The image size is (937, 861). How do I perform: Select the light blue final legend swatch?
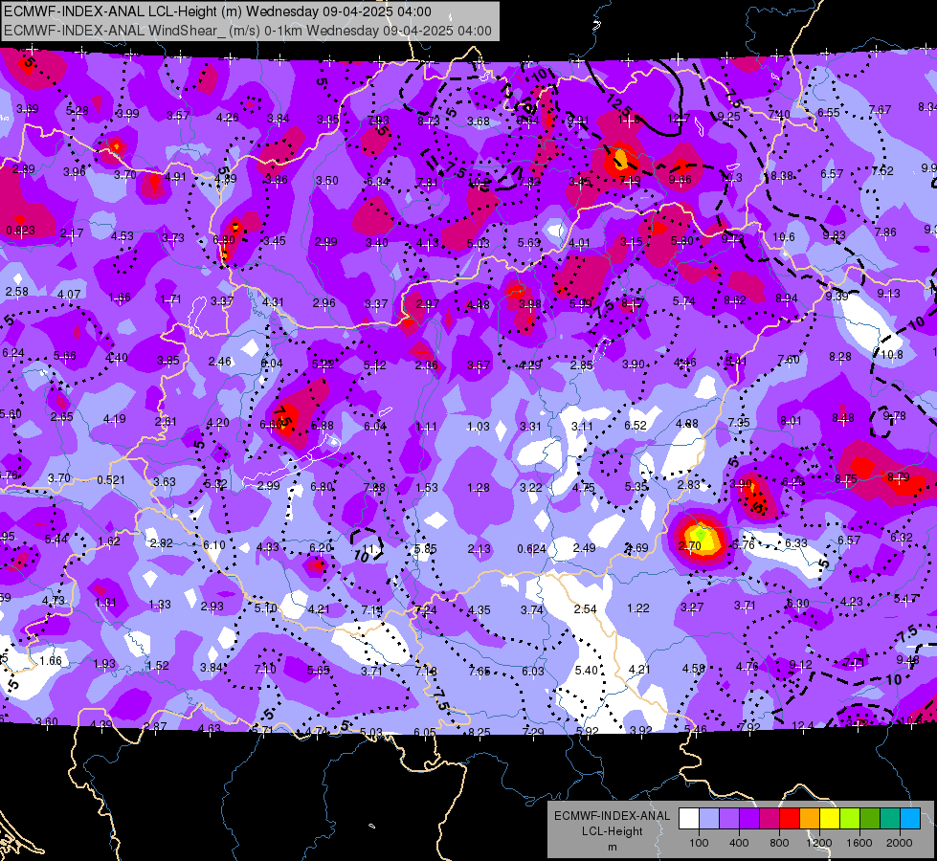(910, 819)
